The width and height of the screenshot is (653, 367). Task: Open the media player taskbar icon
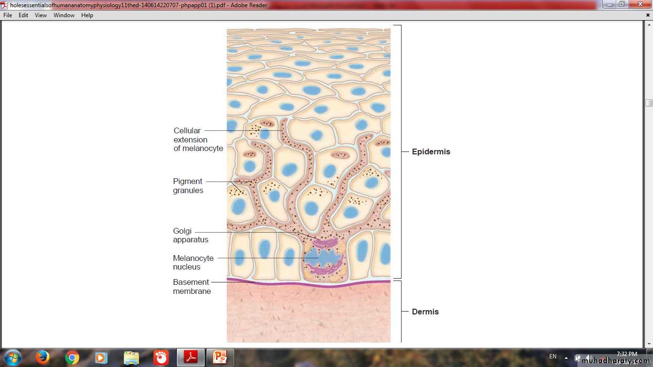[101, 357]
